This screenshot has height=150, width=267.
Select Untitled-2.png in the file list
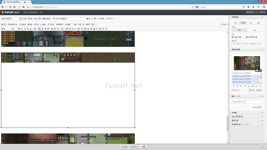(x=242, y=76)
